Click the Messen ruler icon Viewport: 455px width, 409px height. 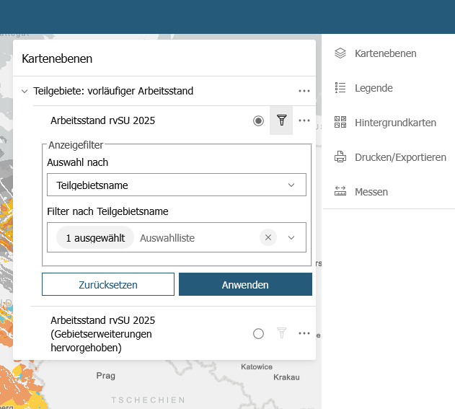pyautogui.click(x=341, y=192)
